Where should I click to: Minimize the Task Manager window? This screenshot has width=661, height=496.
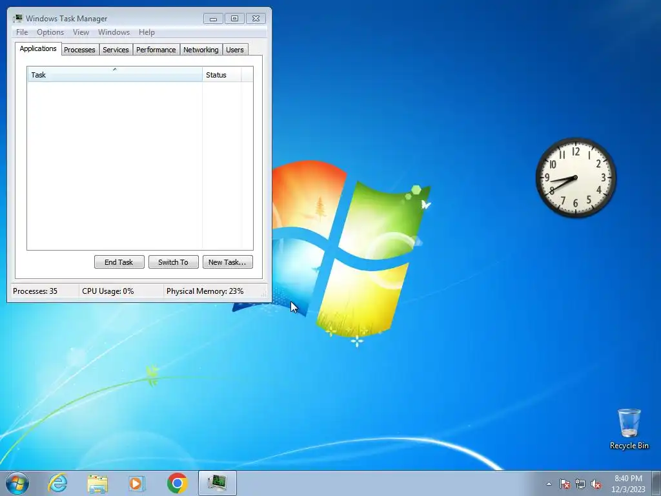point(213,19)
